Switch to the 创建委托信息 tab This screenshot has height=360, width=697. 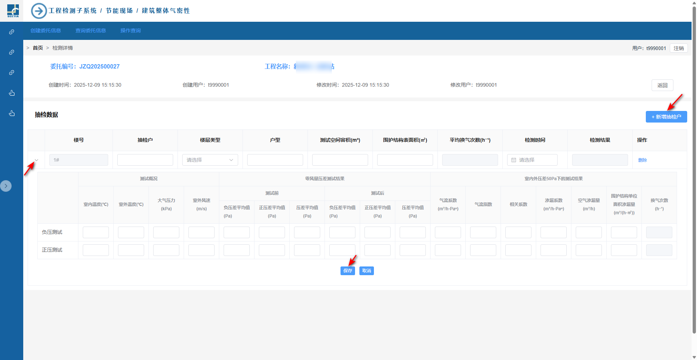46,31
